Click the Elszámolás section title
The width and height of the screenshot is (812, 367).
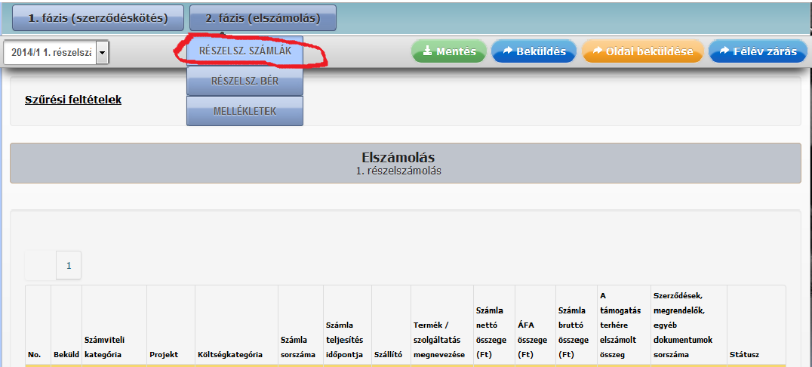(x=398, y=157)
